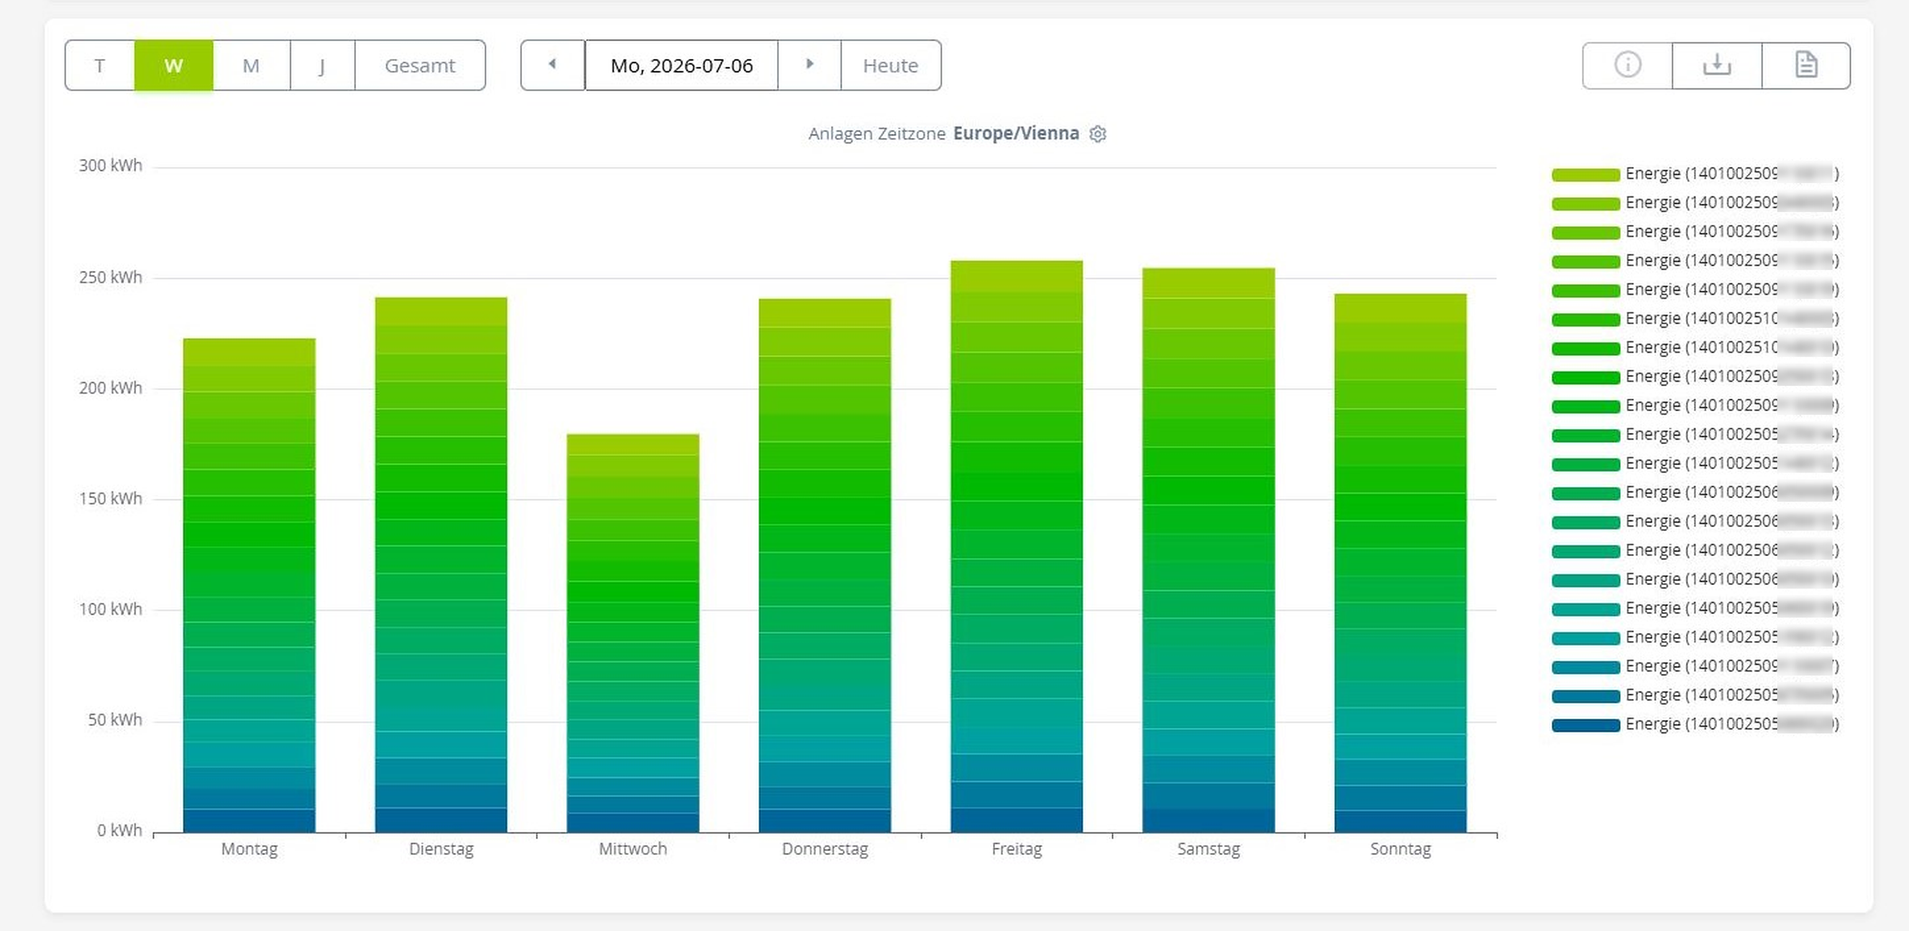Viewport: 1909px width, 931px height.
Task: Switch to day view T
Action: point(100,65)
